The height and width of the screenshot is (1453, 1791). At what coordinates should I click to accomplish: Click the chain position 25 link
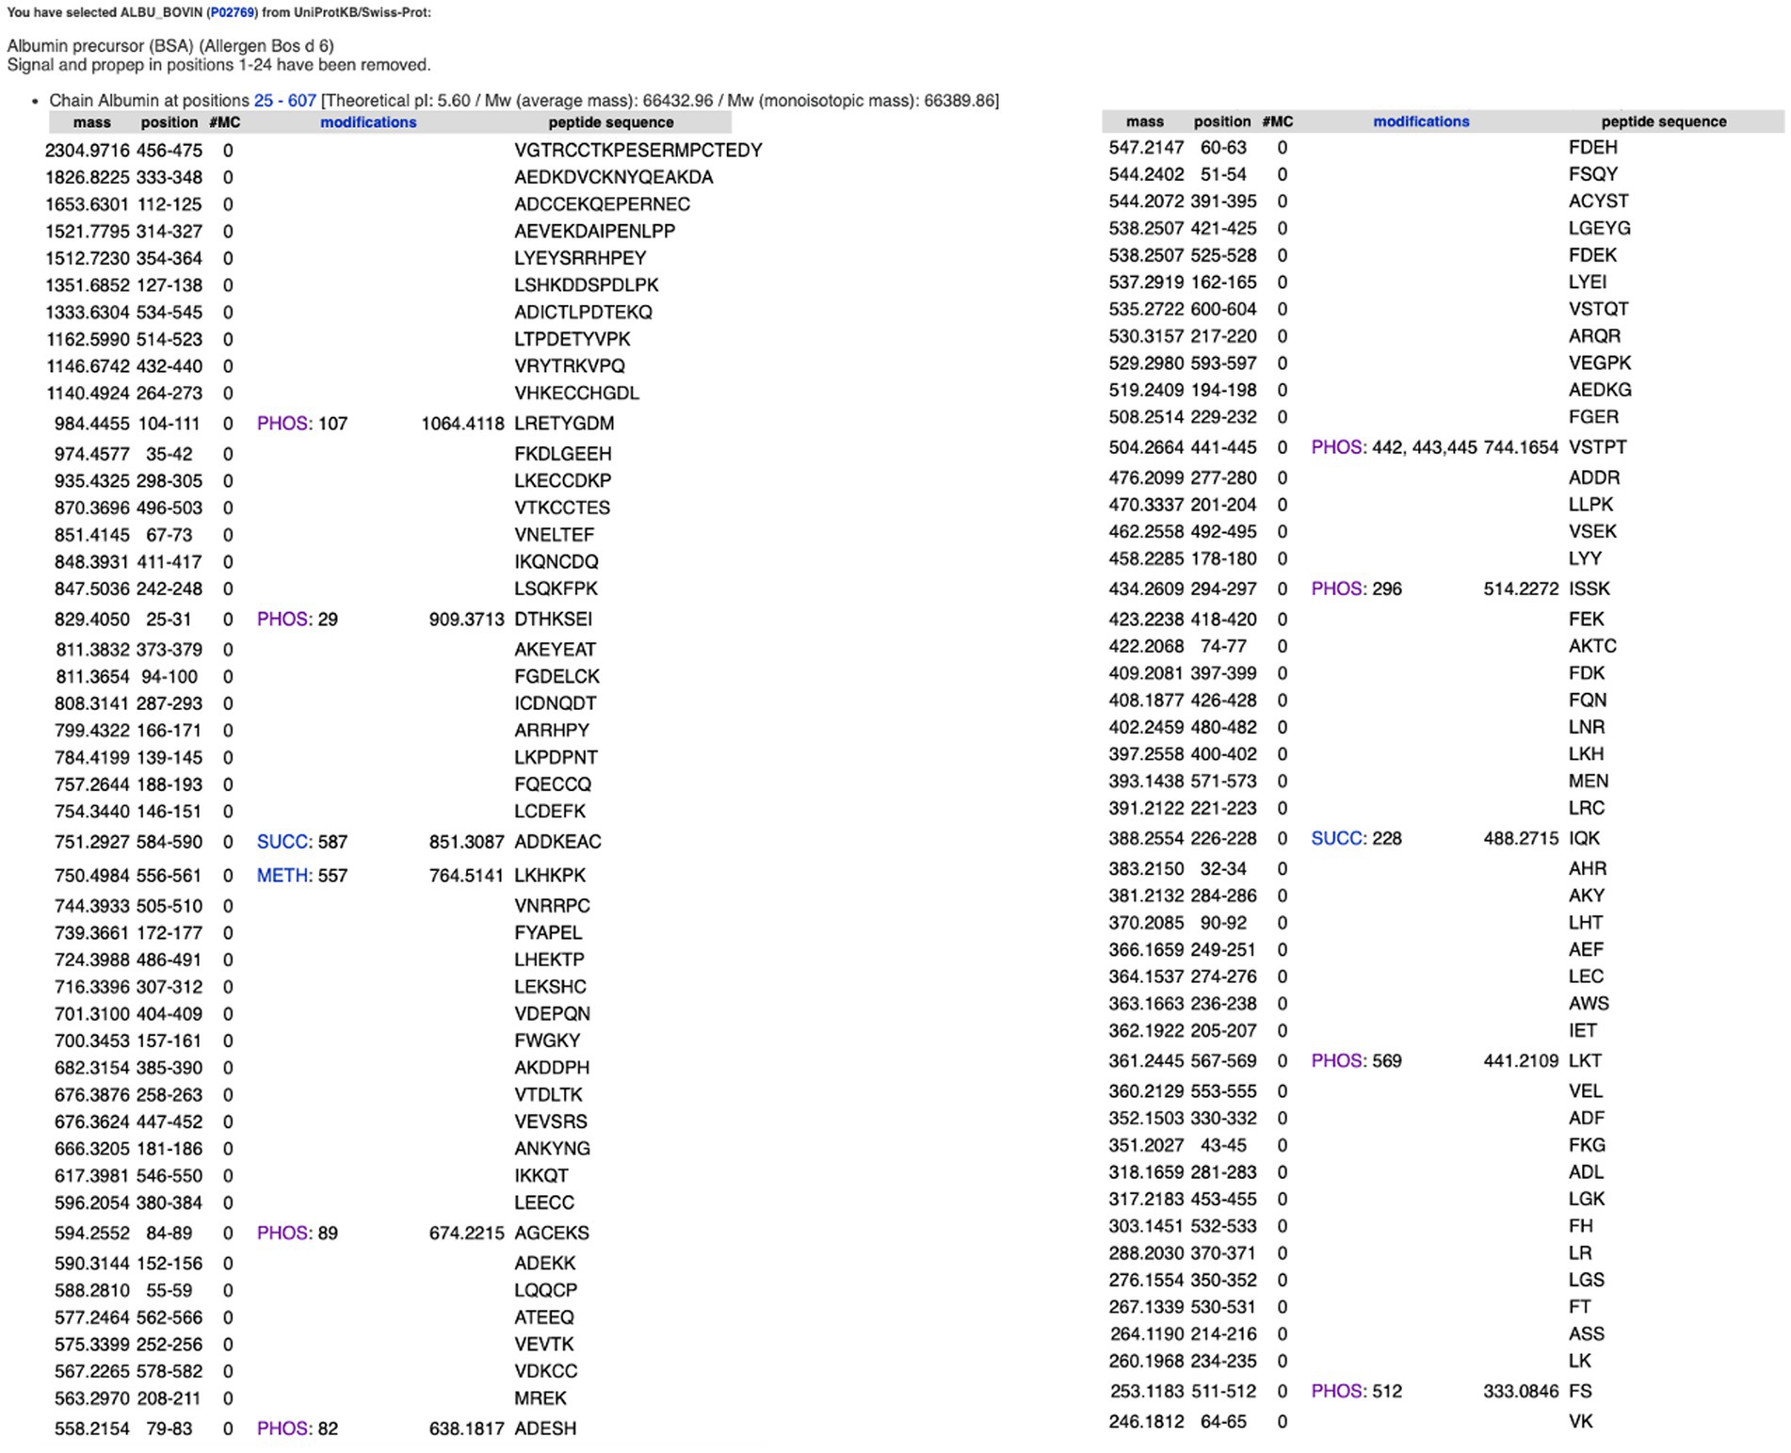263,101
